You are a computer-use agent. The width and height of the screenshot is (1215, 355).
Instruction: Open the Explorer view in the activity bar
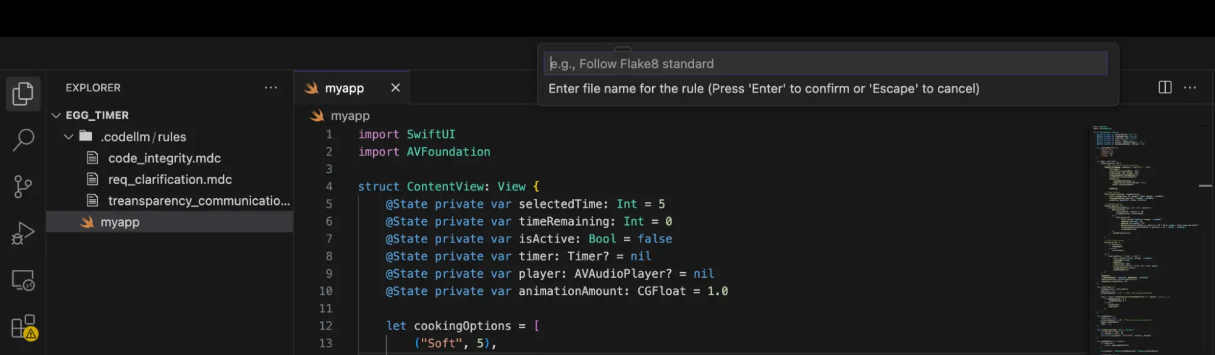pos(23,94)
